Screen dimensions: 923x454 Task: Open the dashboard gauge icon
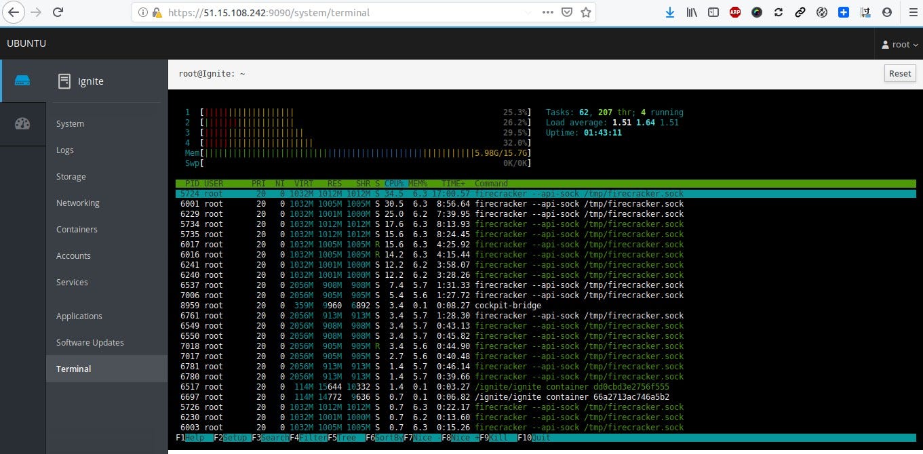click(23, 123)
